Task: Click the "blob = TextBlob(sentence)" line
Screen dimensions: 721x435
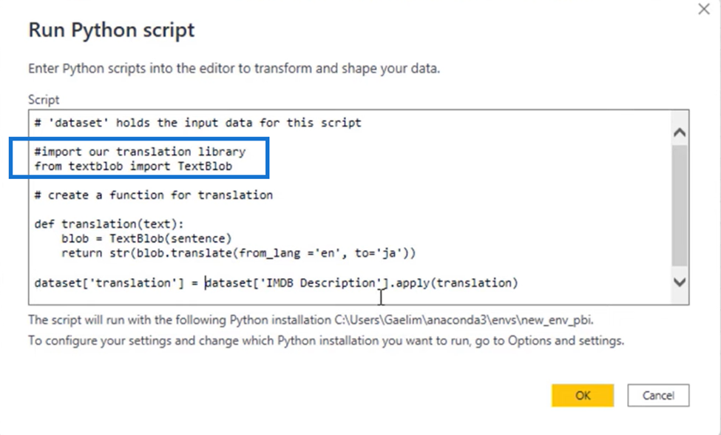Action: (146, 238)
